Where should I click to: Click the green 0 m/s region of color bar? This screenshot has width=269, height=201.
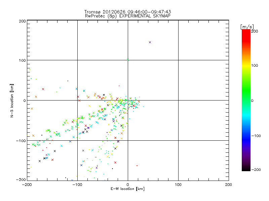click(x=246, y=100)
